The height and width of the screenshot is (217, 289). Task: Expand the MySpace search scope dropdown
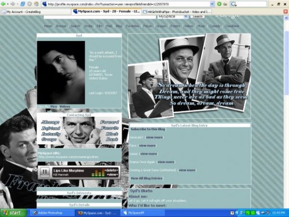click(x=186, y=16)
